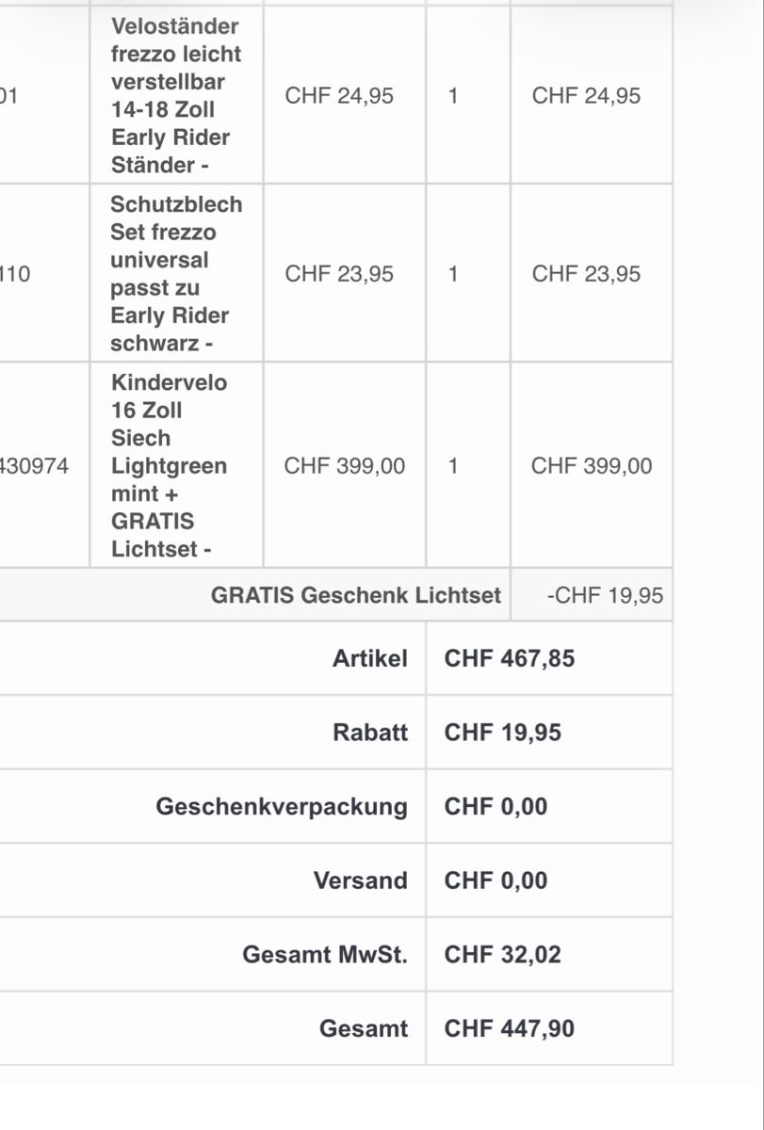Viewport: 764px width, 1130px height.
Task: Click the Versand cost CHF 0,00
Action: tap(496, 880)
